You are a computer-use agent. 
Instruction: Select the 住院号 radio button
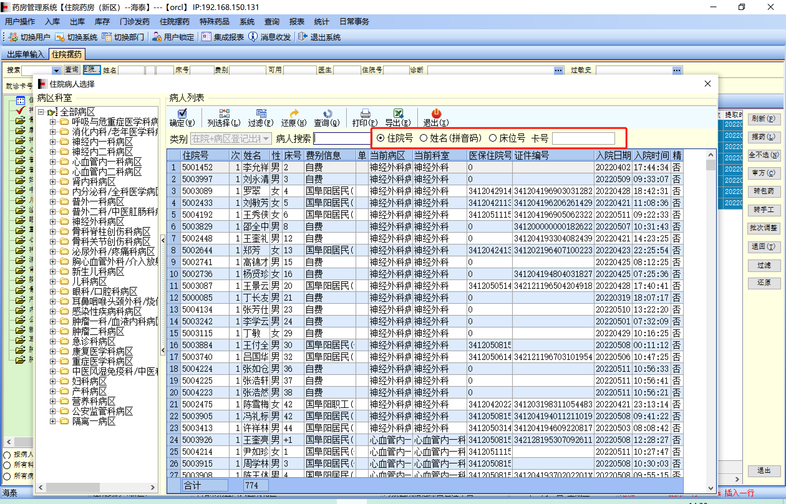coord(381,138)
